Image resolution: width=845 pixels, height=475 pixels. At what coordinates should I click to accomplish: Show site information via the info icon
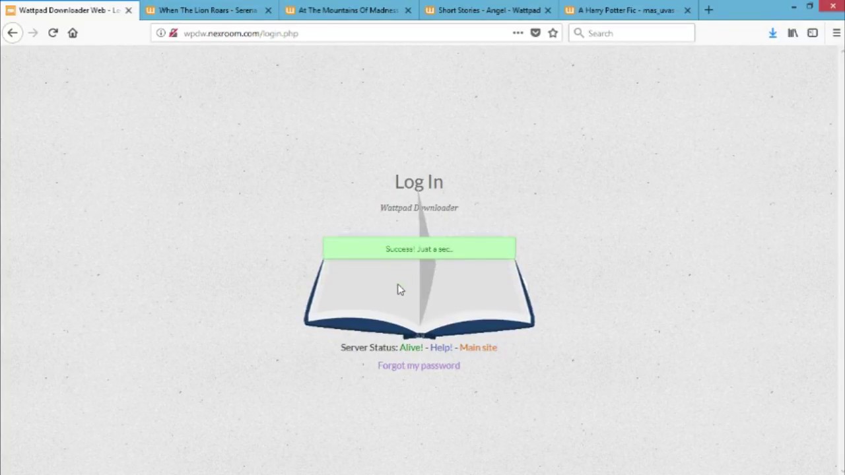(160, 33)
